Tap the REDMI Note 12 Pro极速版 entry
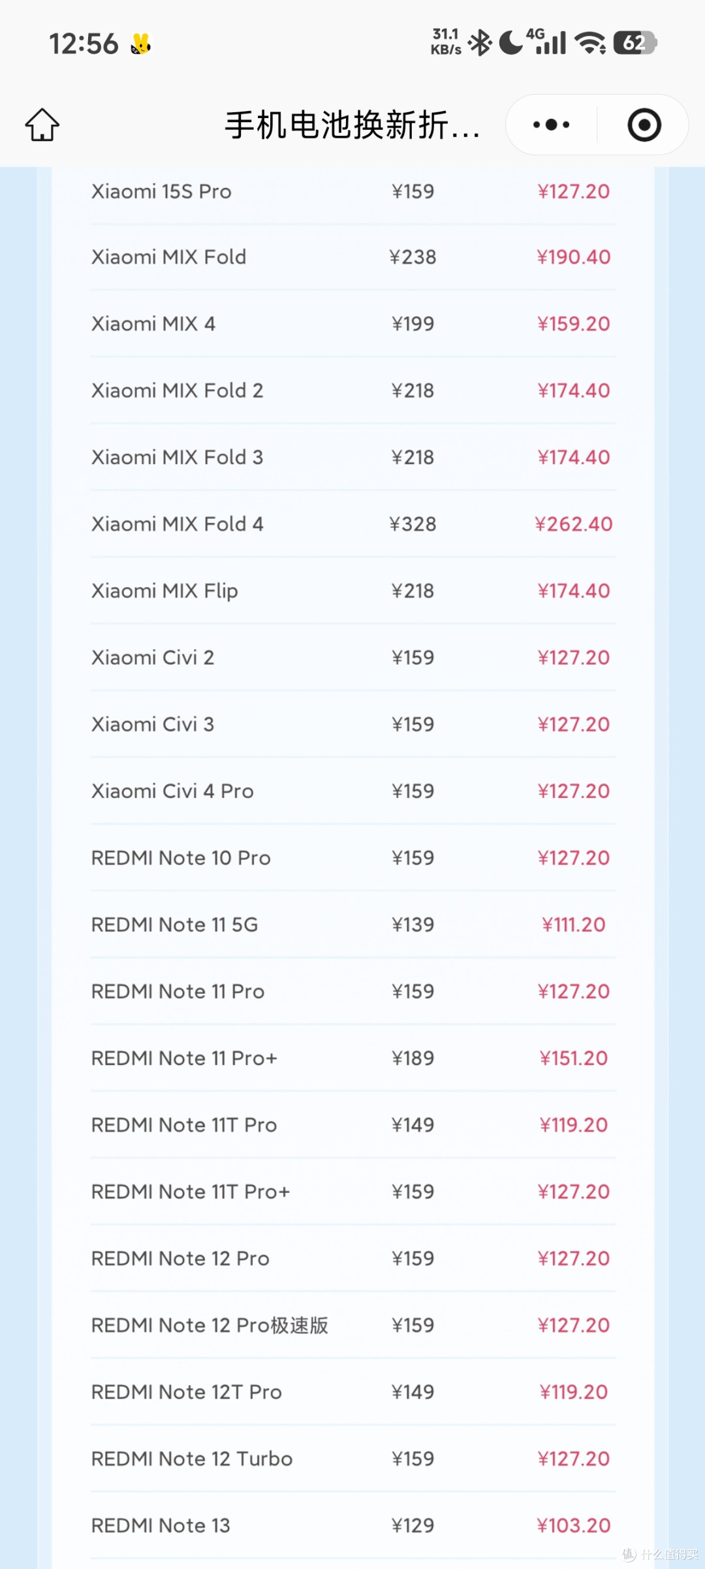Image resolution: width=705 pixels, height=1569 pixels. [x=210, y=1325]
